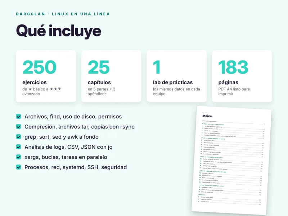The height and width of the screenshot is (216, 288).
Task: Click 'Análisis de logs, CSV, JSON con jq'
Action: tap(68, 147)
